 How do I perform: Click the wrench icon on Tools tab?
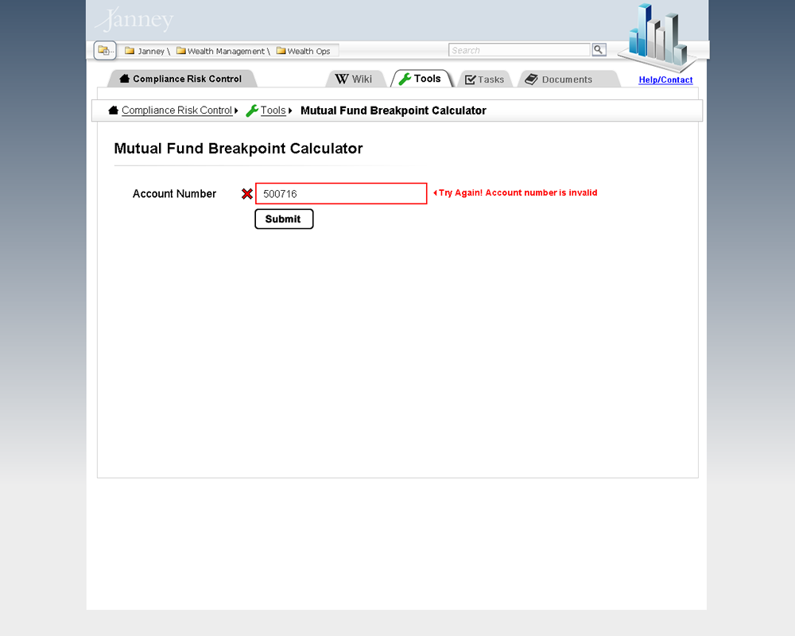click(405, 79)
